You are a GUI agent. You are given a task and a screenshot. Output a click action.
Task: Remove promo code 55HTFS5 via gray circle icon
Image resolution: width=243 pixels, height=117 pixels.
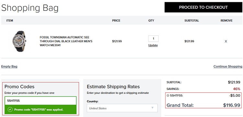click(168, 96)
